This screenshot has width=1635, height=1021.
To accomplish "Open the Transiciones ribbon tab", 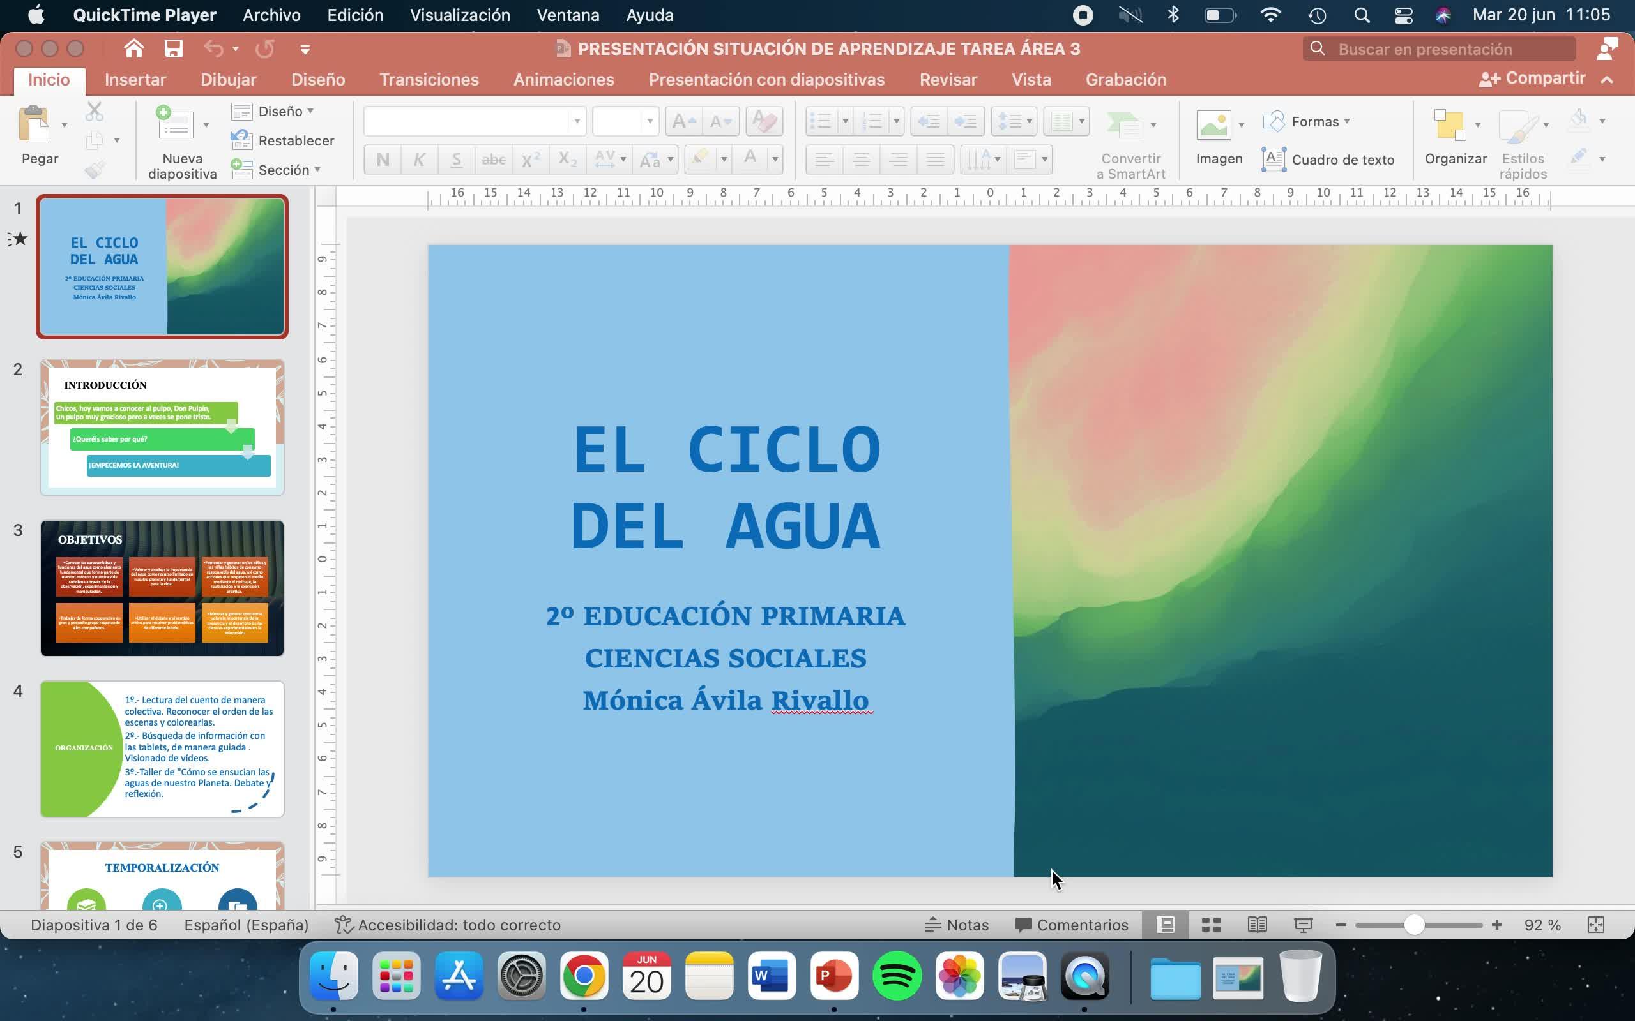I will [x=429, y=80].
